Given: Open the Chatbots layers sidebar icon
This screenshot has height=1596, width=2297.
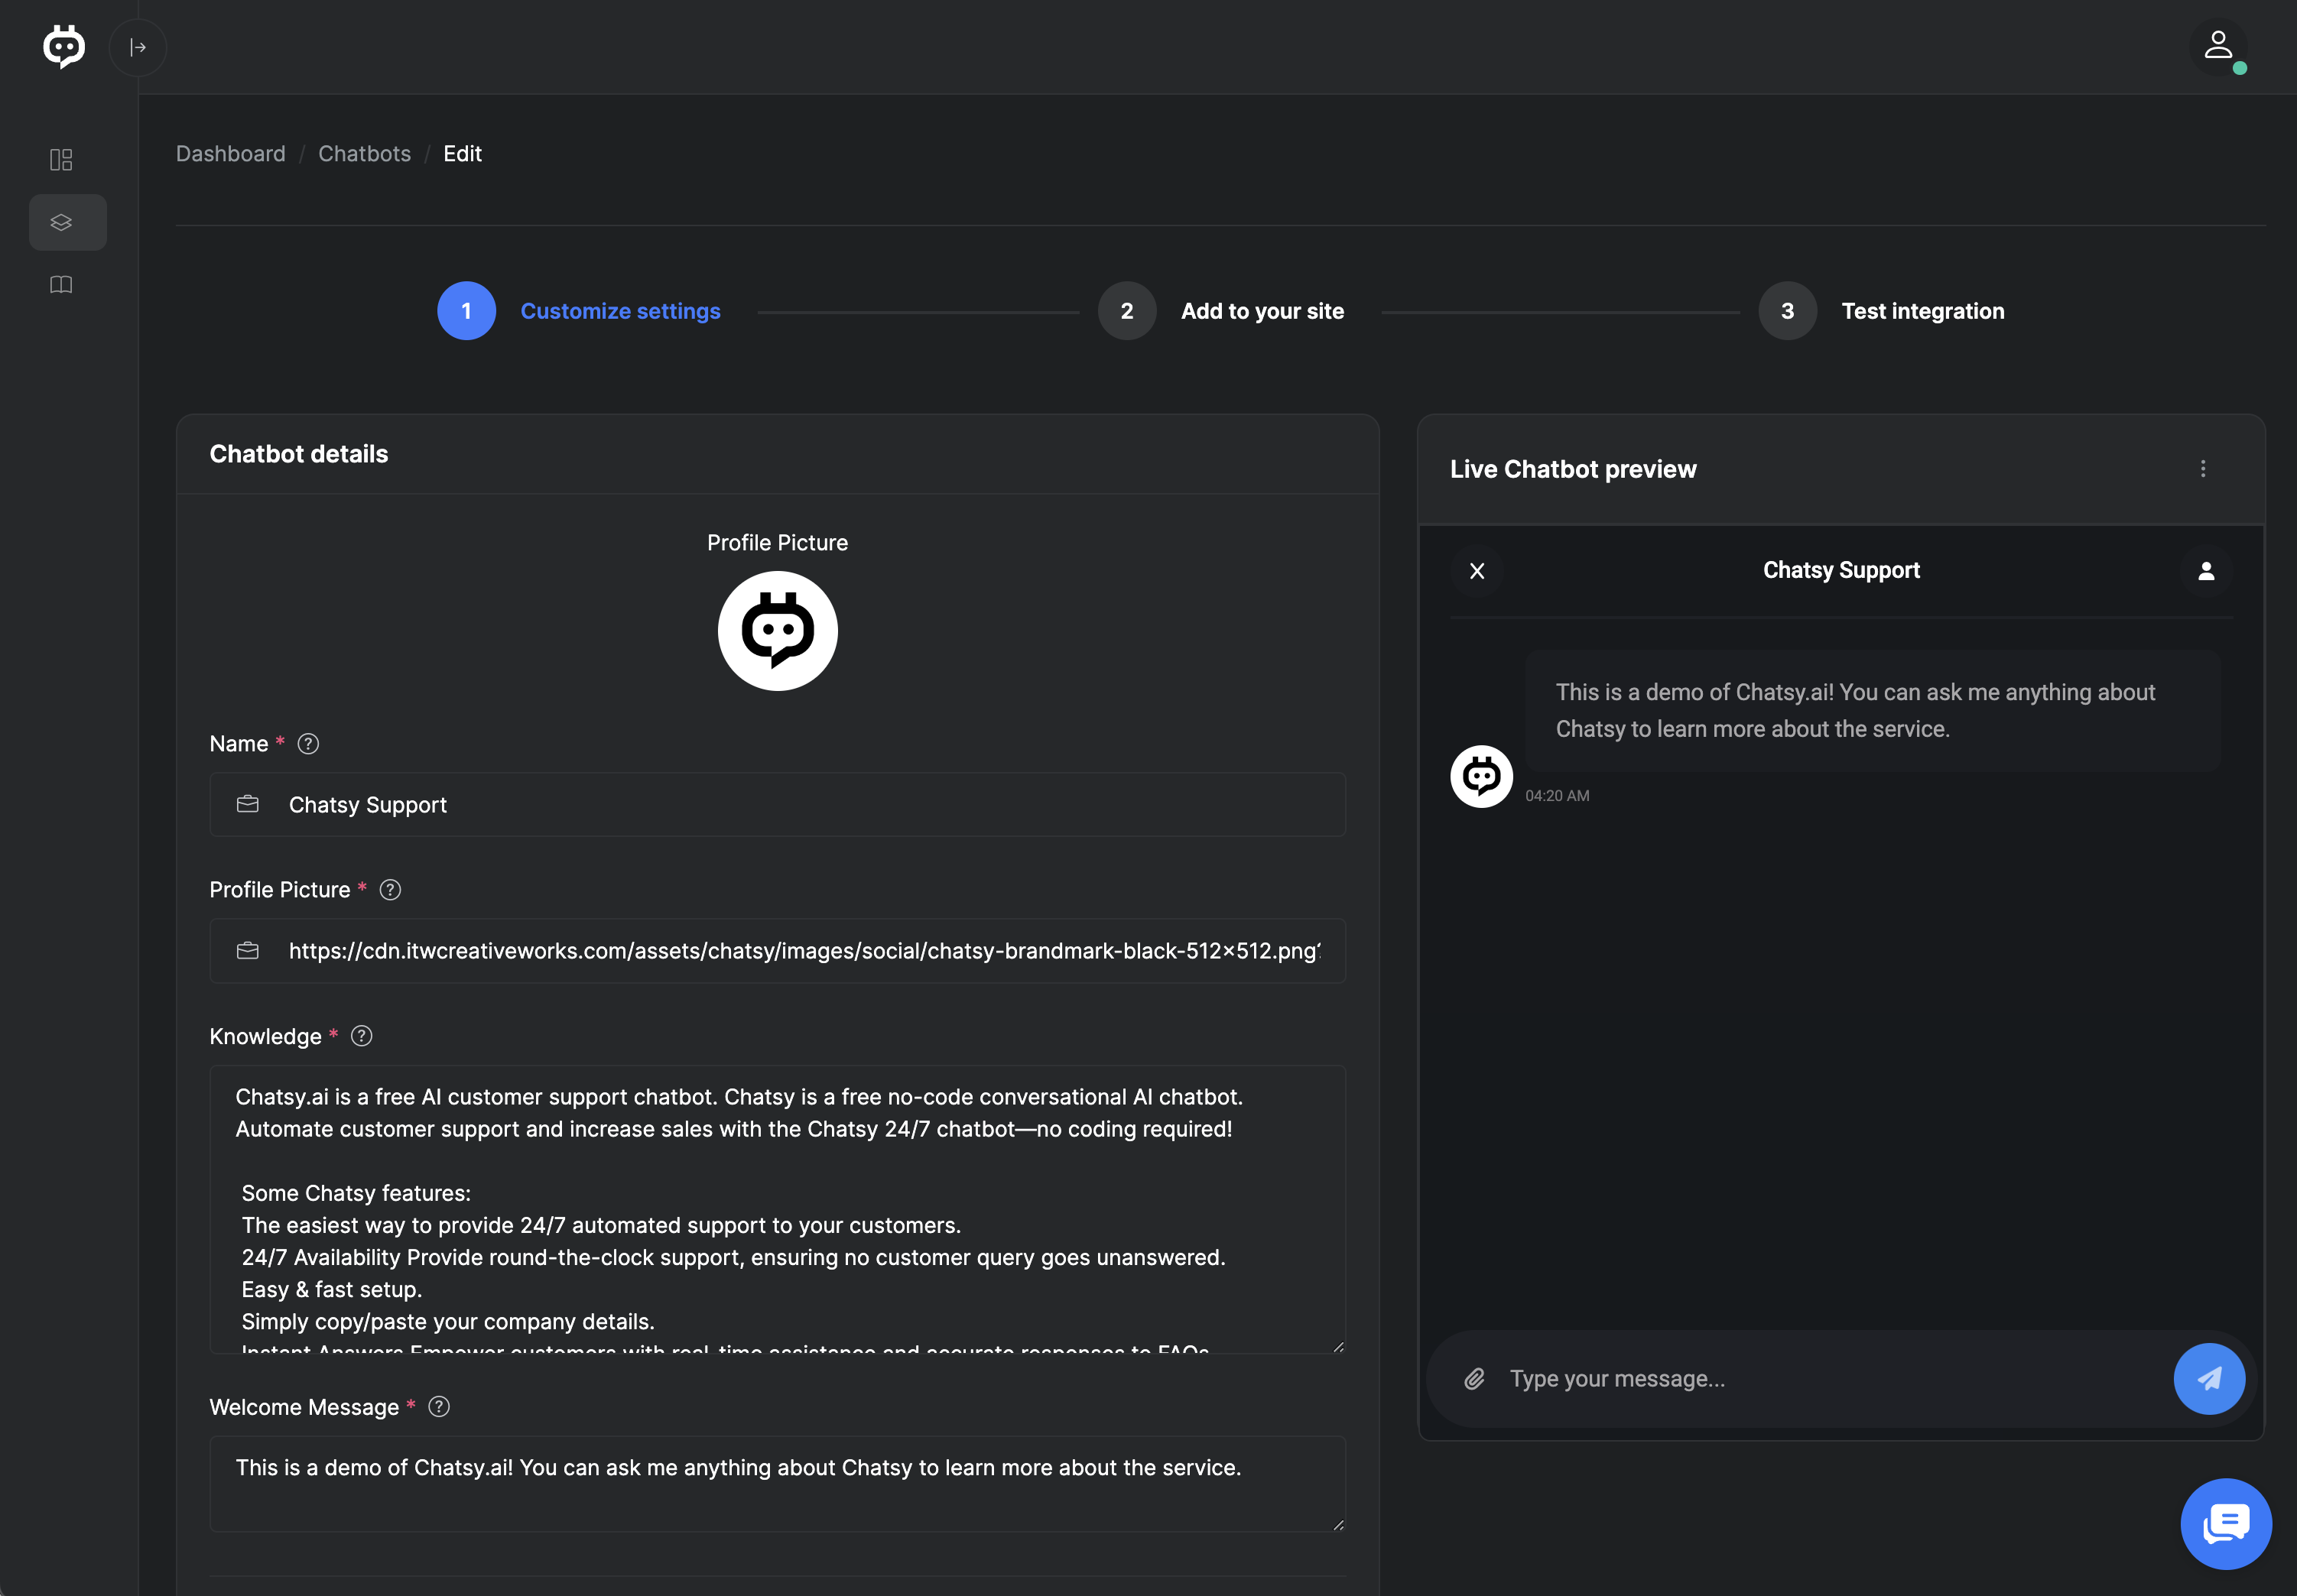Looking at the screenshot, I should tap(61, 222).
